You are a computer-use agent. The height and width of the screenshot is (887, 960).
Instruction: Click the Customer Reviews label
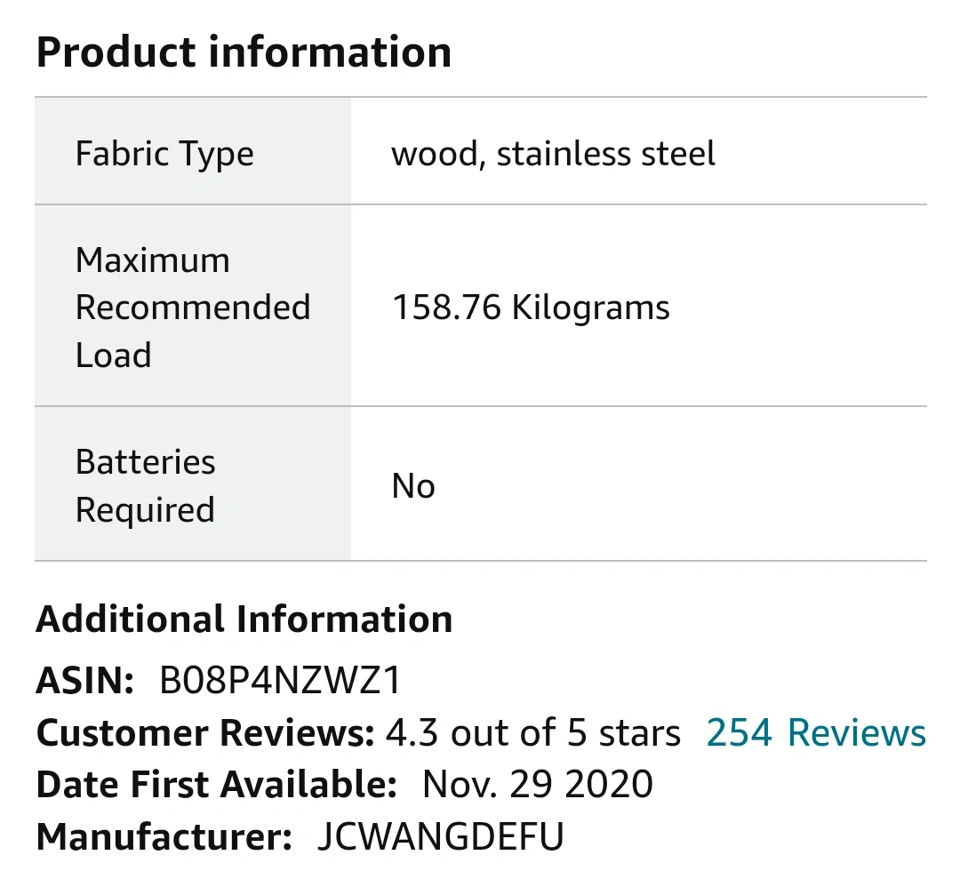click(x=205, y=732)
